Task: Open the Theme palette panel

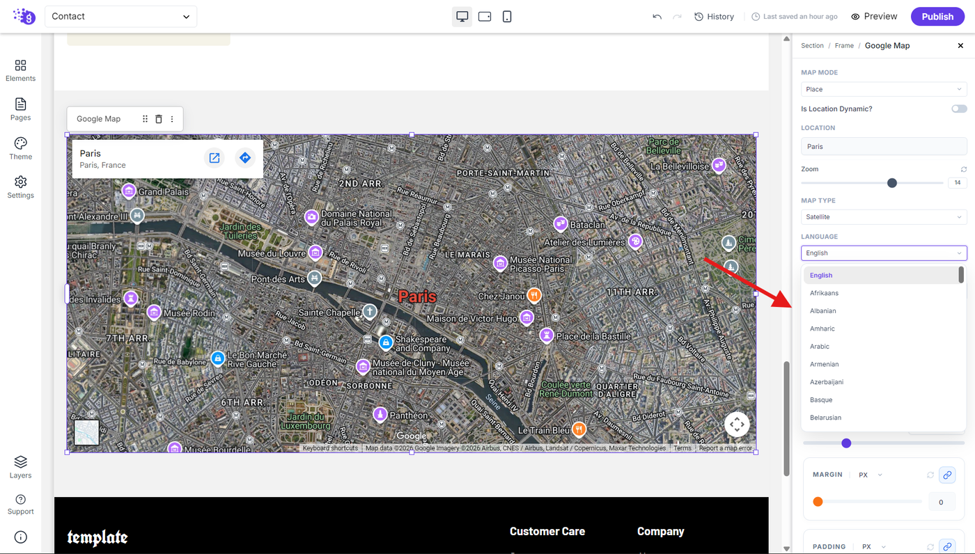Action: click(20, 148)
